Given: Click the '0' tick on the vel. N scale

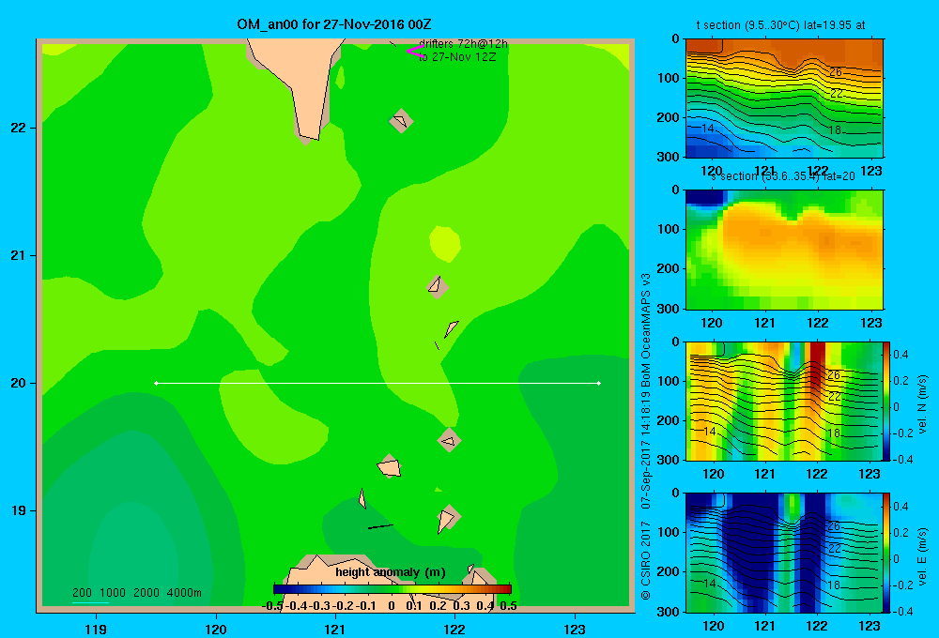Looking at the screenshot, I should pos(897,407).
